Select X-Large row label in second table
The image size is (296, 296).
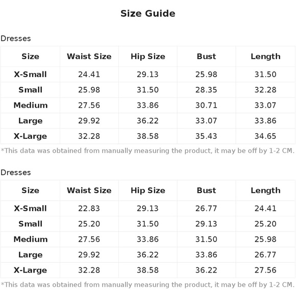click(30, 270)
